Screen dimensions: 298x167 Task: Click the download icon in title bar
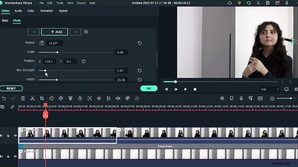[287, 3]
